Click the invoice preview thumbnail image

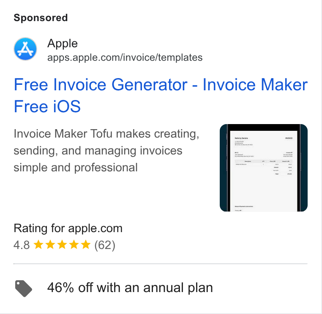pyautogui.click(x=263, y=168)
